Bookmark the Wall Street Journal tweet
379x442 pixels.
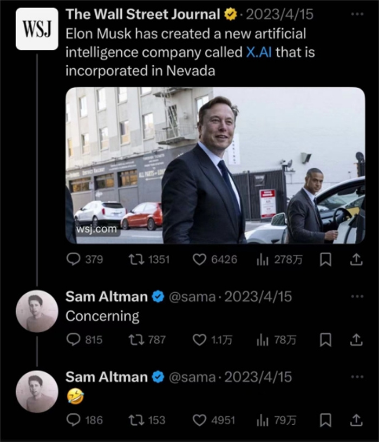(x=325, y=260)
